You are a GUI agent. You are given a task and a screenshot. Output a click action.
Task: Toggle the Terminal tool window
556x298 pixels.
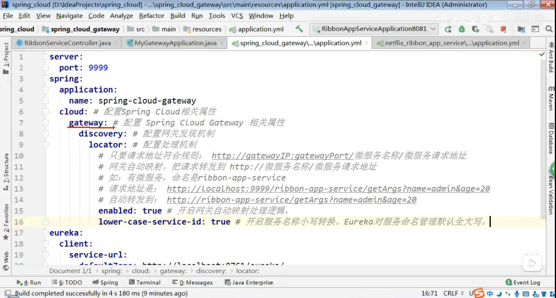tap(145, 282)
